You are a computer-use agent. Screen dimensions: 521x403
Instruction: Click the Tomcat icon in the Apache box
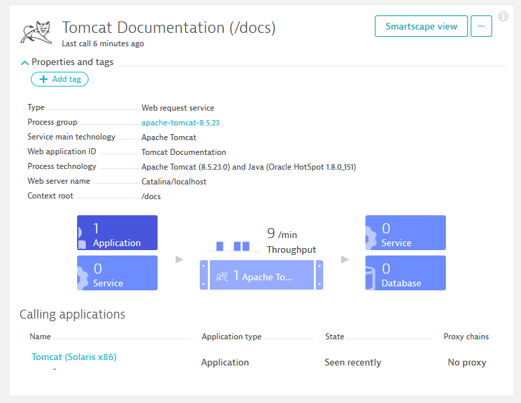(222, 276)
